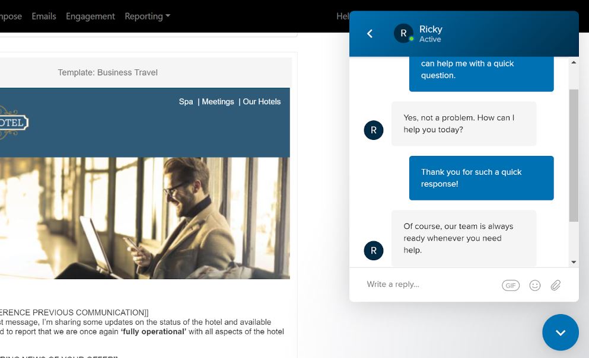Screen dimensions: 589x358
Task: Attach a file with the paperclip icon
Action: coord(556,285)
